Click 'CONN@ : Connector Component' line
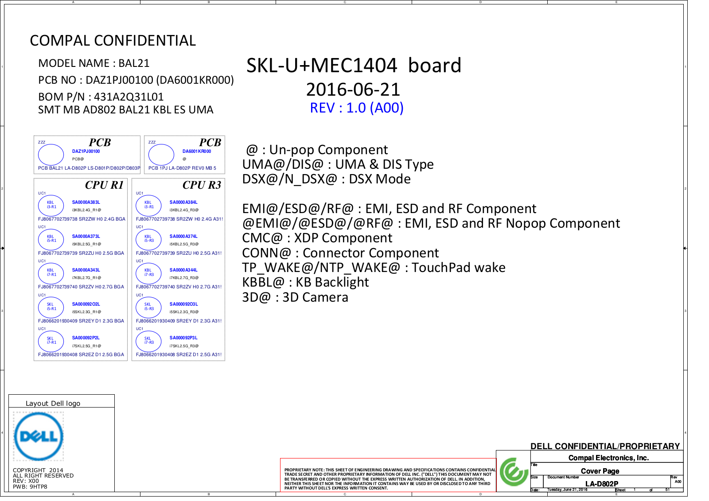This screenshot has height=501, width=709. pos(340,253)
